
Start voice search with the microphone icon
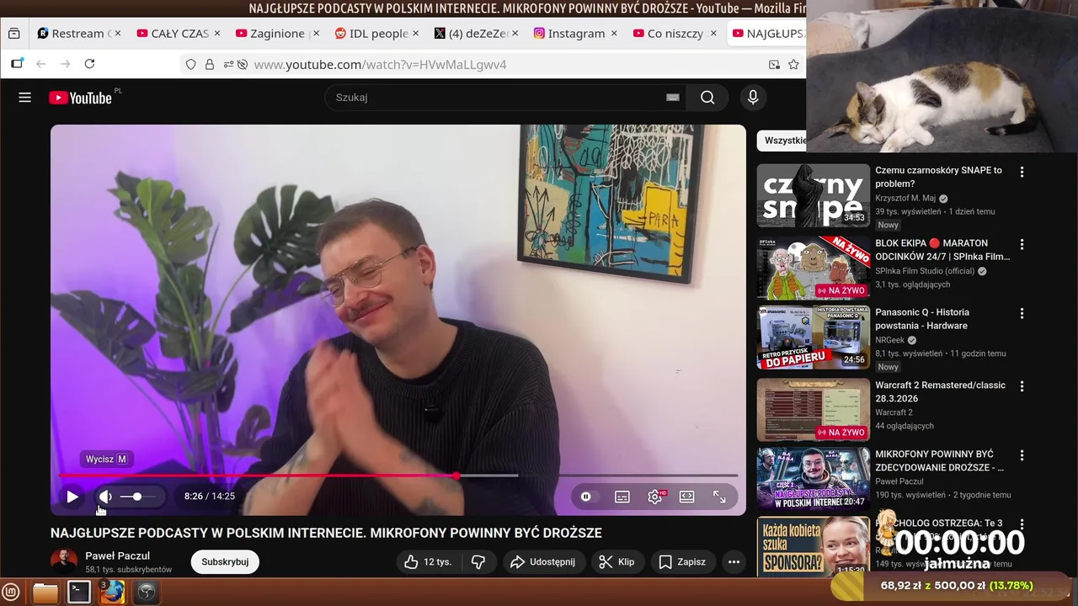tap(753, 98)
